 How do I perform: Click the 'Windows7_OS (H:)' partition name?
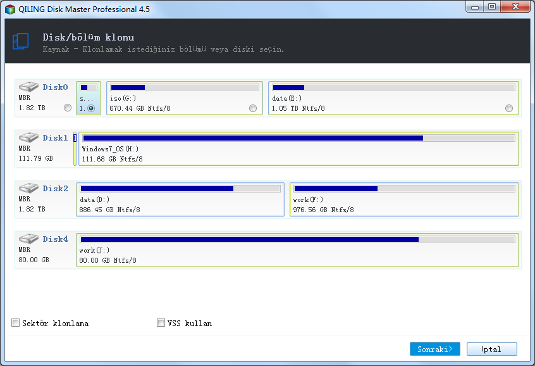(110, 149)
